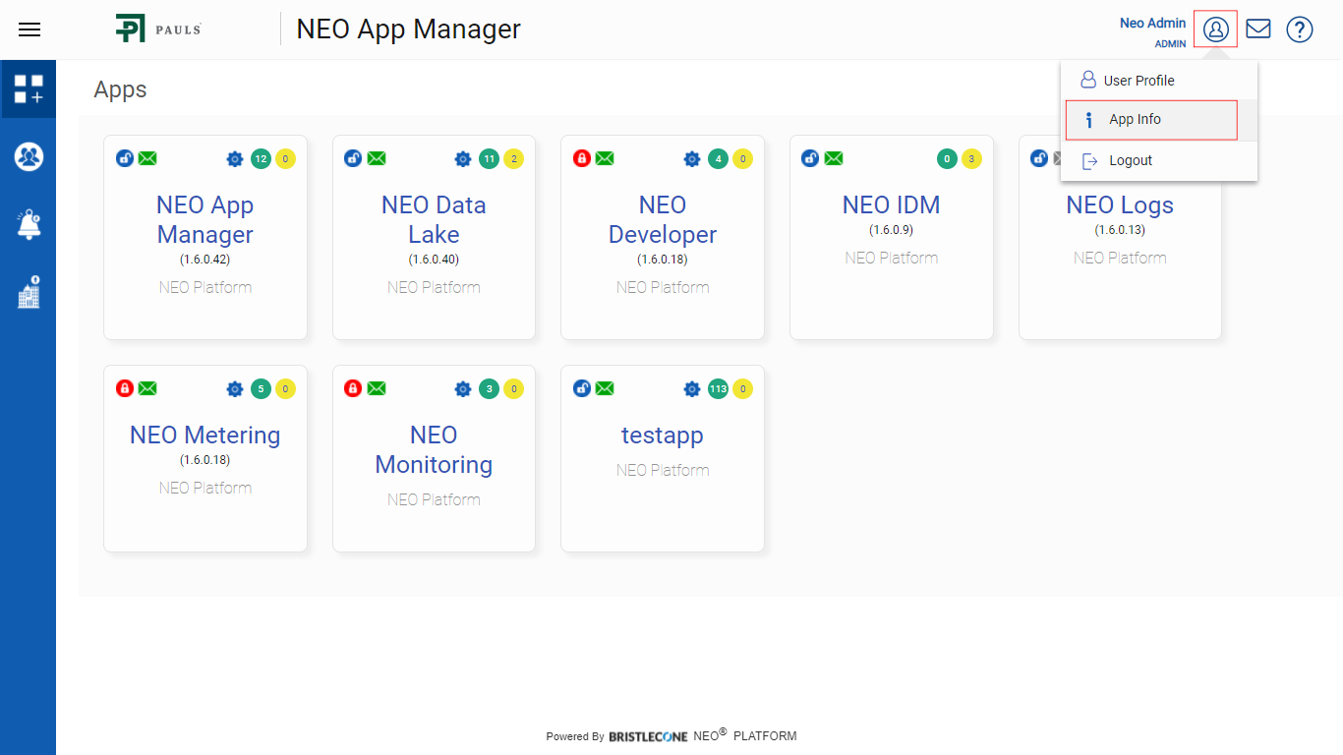This screenshot has height=755, width=1343.
Task: Open the NEO Monitoring card title
Action: [x=434, y=449]
